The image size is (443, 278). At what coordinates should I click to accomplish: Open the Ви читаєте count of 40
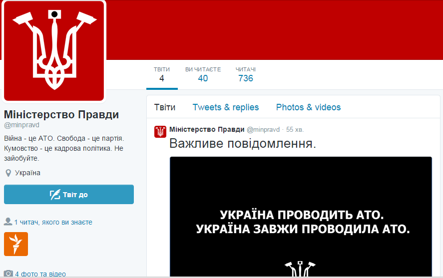pyautogui.click(x=203, y=74)
